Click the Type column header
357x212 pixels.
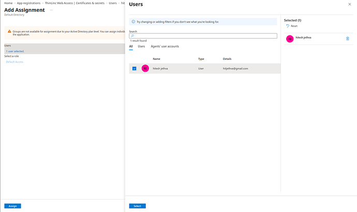pyautogui.click(x=201, y=59)
